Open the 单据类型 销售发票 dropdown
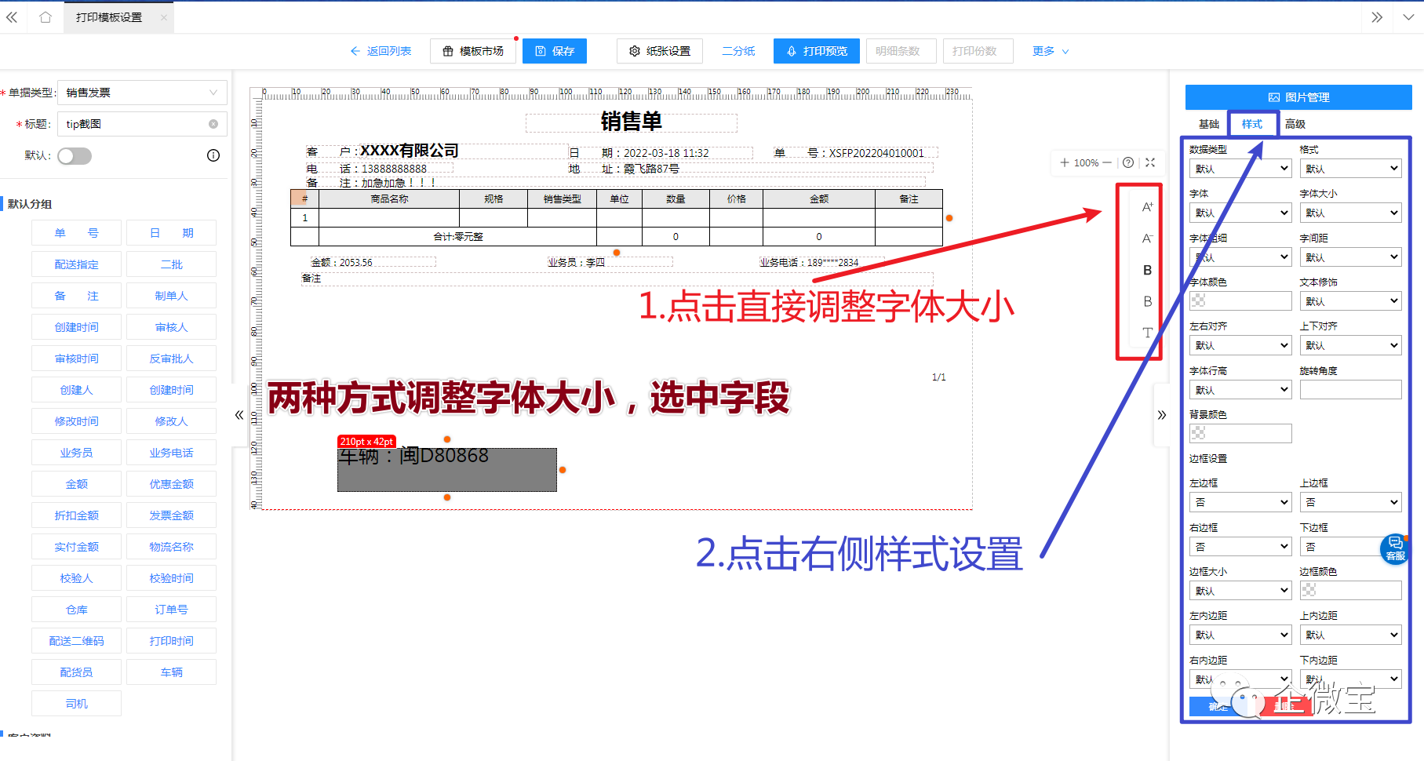The image size is (1424, 761). tap(141, 92)
